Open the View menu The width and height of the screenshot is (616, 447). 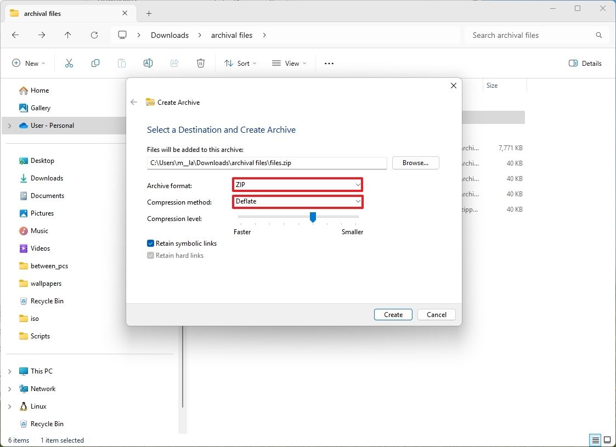[x=289, y=63]
